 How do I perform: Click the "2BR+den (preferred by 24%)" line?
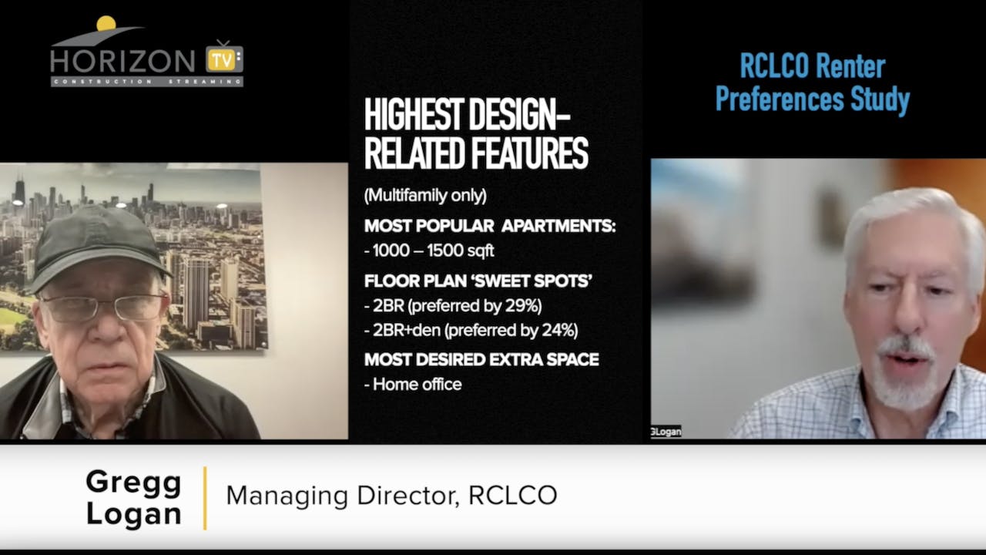click(471, 331)
